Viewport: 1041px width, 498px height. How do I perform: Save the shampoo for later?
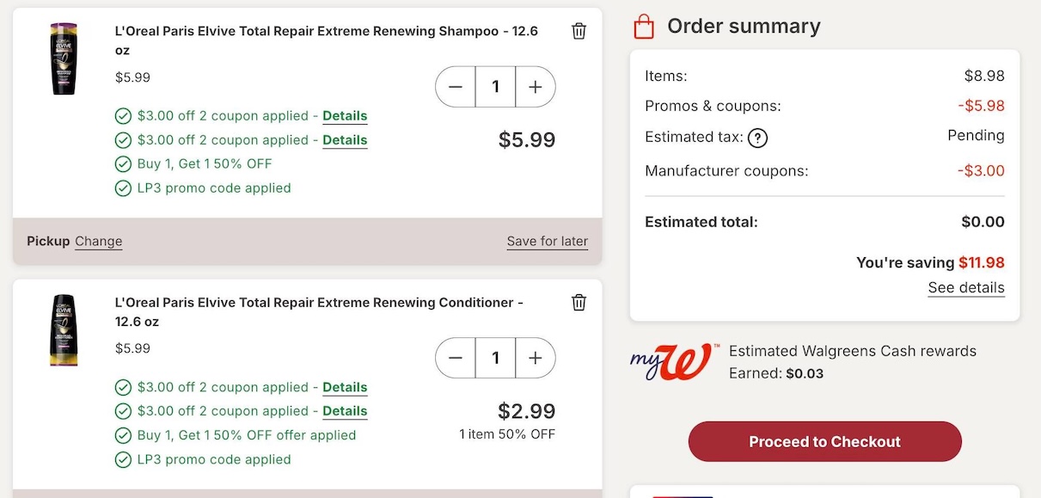point(548,241)
